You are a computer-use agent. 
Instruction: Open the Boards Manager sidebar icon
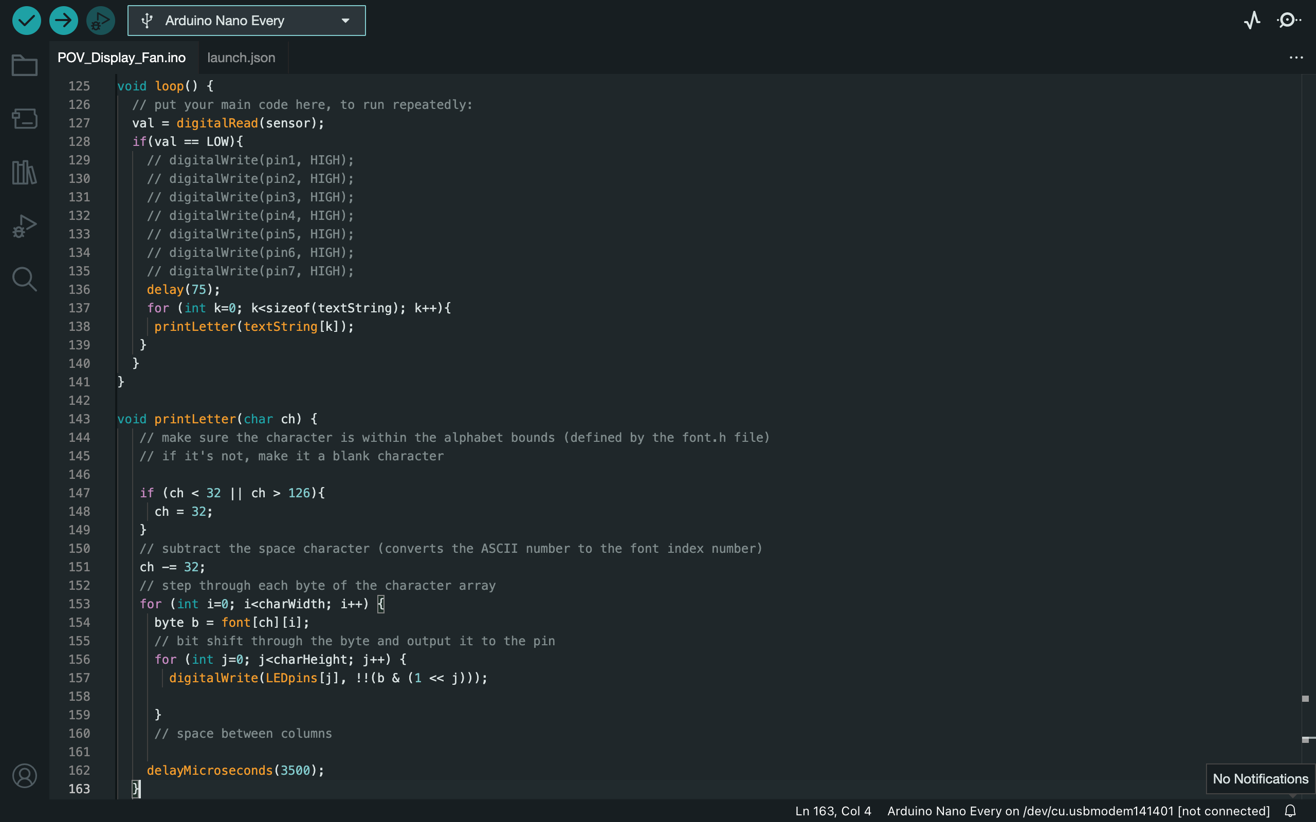25,118
